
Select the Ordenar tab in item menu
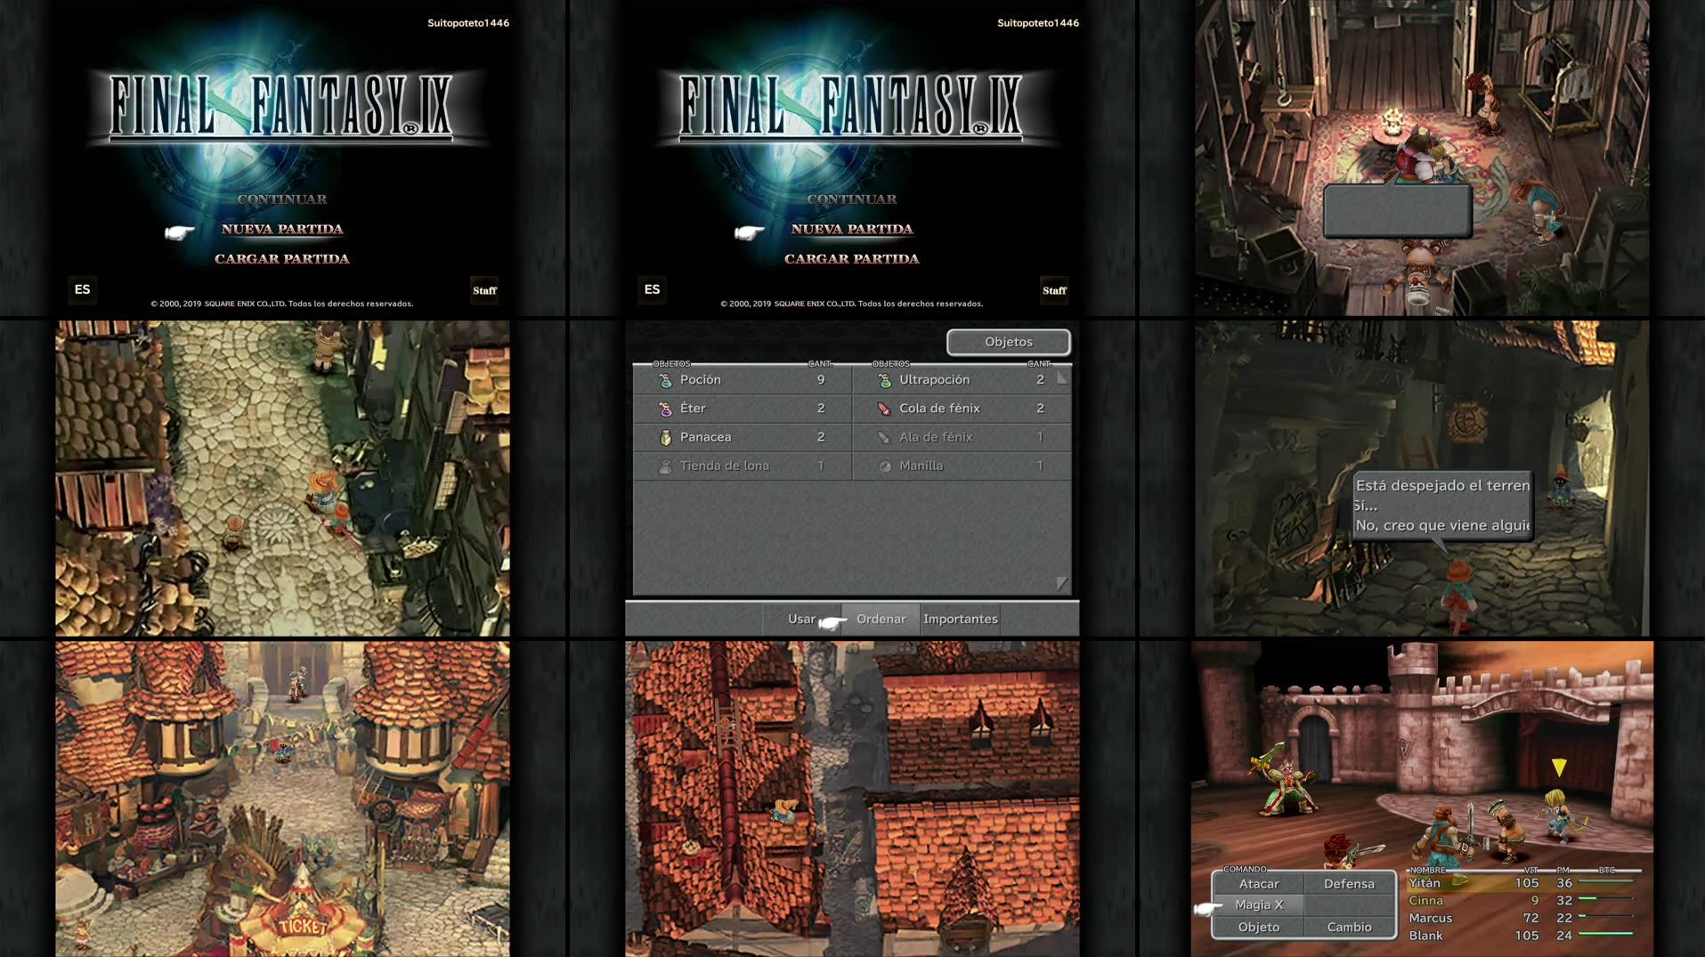[x=881, y=619]
